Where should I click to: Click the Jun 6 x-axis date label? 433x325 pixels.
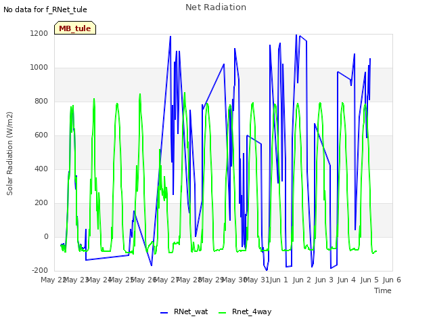(392, 280)
